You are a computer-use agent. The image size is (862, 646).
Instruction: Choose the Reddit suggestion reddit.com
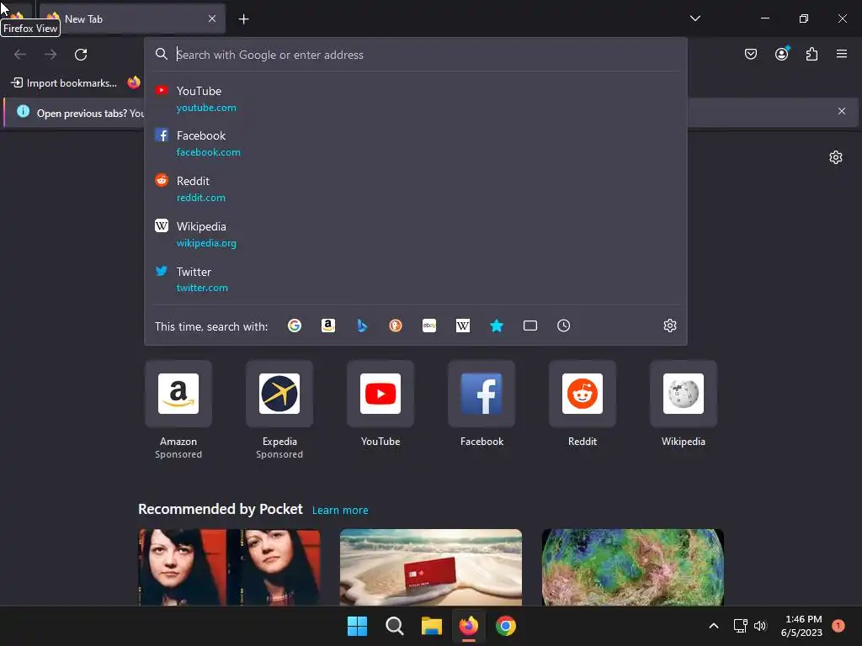[416, 188]
